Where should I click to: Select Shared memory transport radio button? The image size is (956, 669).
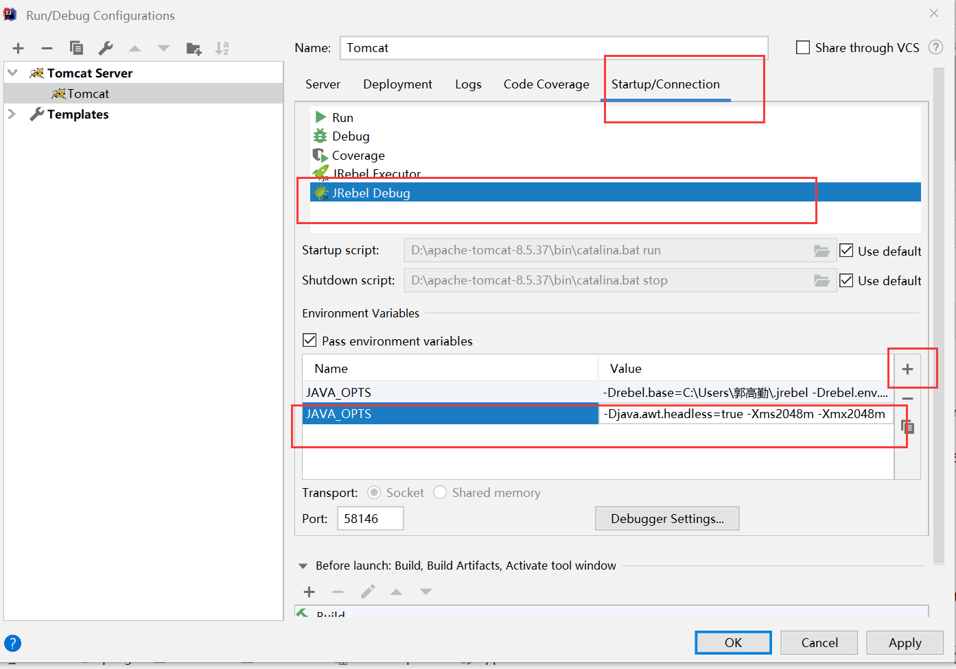pos(440,493)
